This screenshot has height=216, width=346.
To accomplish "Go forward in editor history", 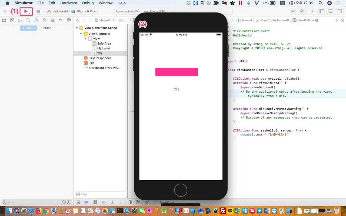I will tap(90, 20).
